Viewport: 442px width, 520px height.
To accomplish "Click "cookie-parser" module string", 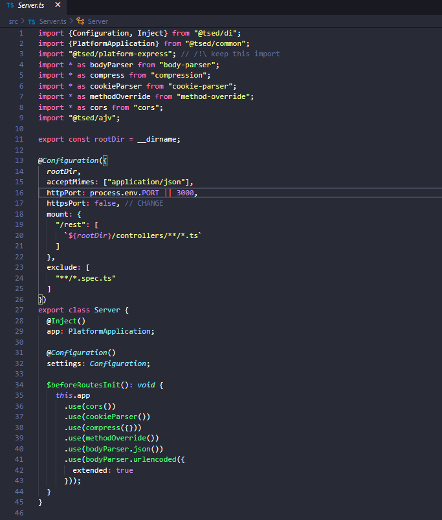I will [x=200, y=86].
